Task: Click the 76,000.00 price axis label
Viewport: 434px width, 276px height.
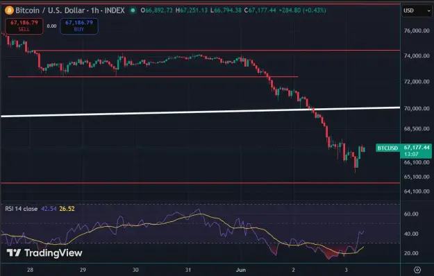Action: tap(417, 31)
